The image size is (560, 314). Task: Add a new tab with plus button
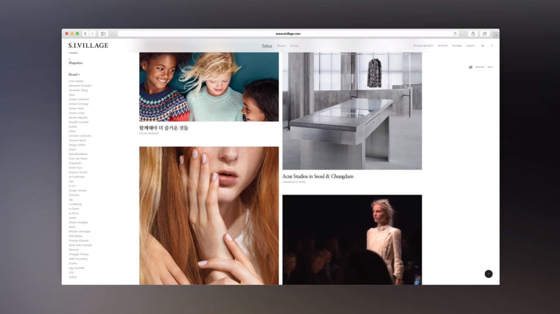tap(496, 35)
